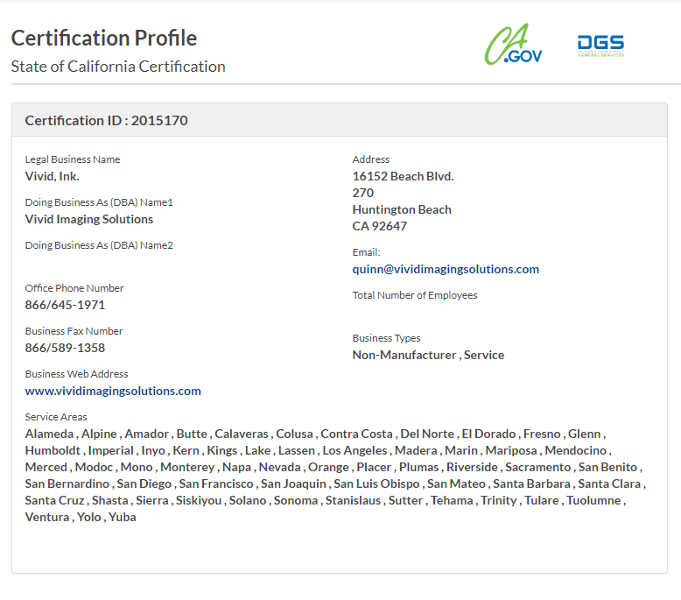Select the Huntington Beach city line

[402, 210]
